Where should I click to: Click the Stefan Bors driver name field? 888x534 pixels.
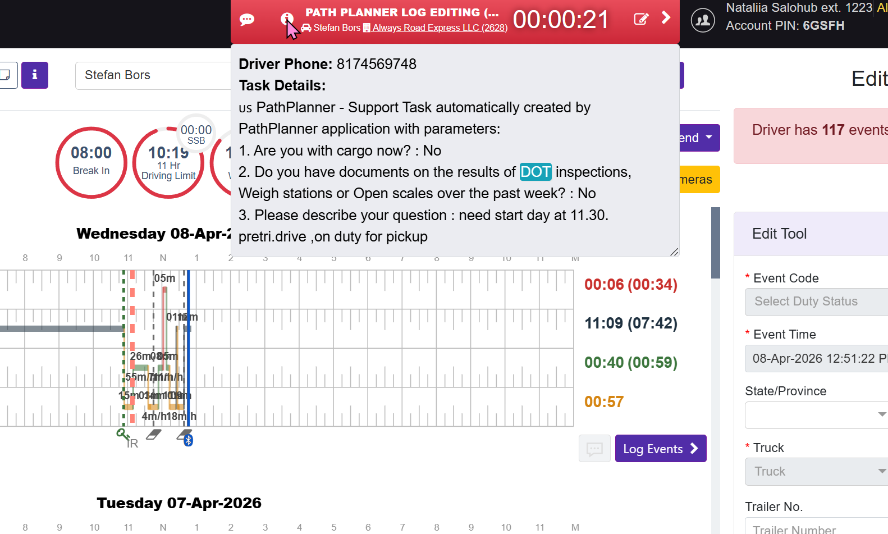(x=153, y=75)
